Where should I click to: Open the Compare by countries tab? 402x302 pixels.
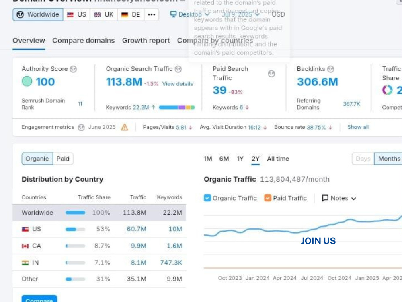tap(215, 41)
